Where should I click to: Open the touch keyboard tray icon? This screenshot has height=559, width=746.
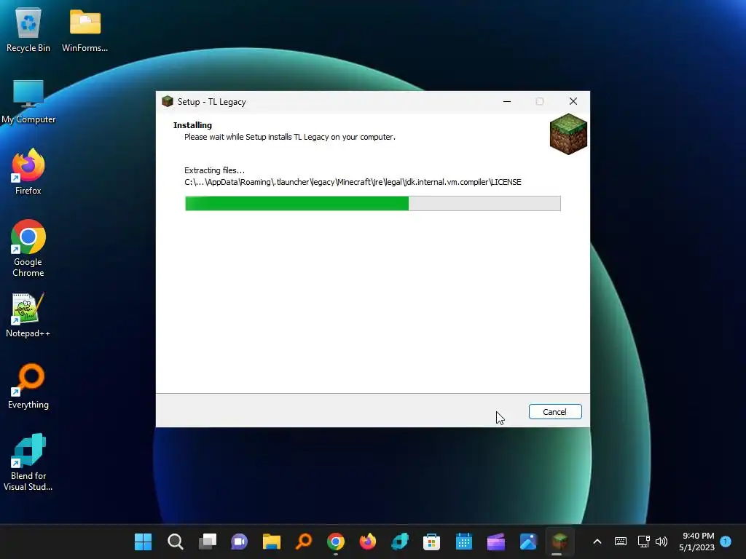(621, 542)
